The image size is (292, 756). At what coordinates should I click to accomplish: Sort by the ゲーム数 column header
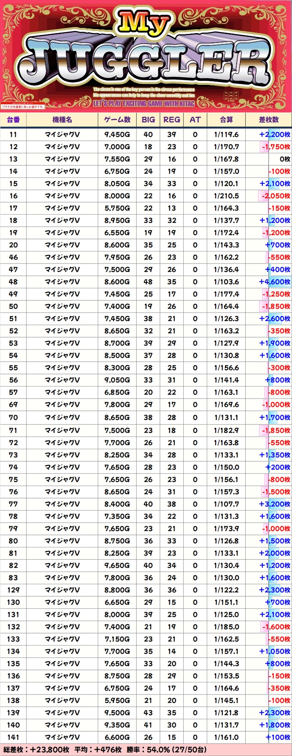coord(117,120)
